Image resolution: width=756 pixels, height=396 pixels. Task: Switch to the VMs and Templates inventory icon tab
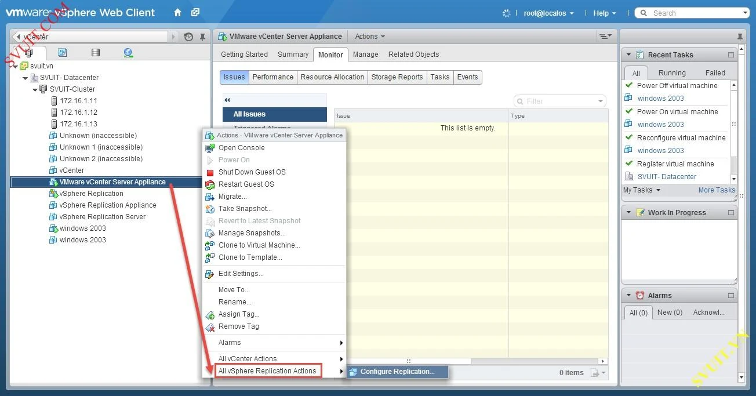coord(62,53)
